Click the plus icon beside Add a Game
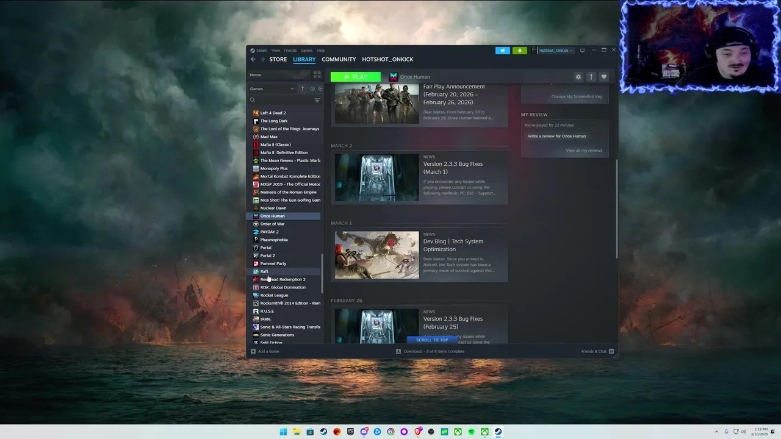This screenshot has height=439, width=781. 253,351
